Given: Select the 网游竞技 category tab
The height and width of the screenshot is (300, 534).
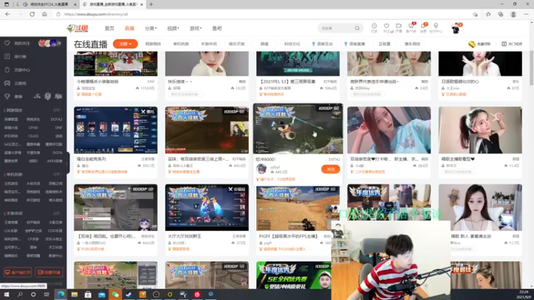Looking at the screenshot, I should (153, 44).
